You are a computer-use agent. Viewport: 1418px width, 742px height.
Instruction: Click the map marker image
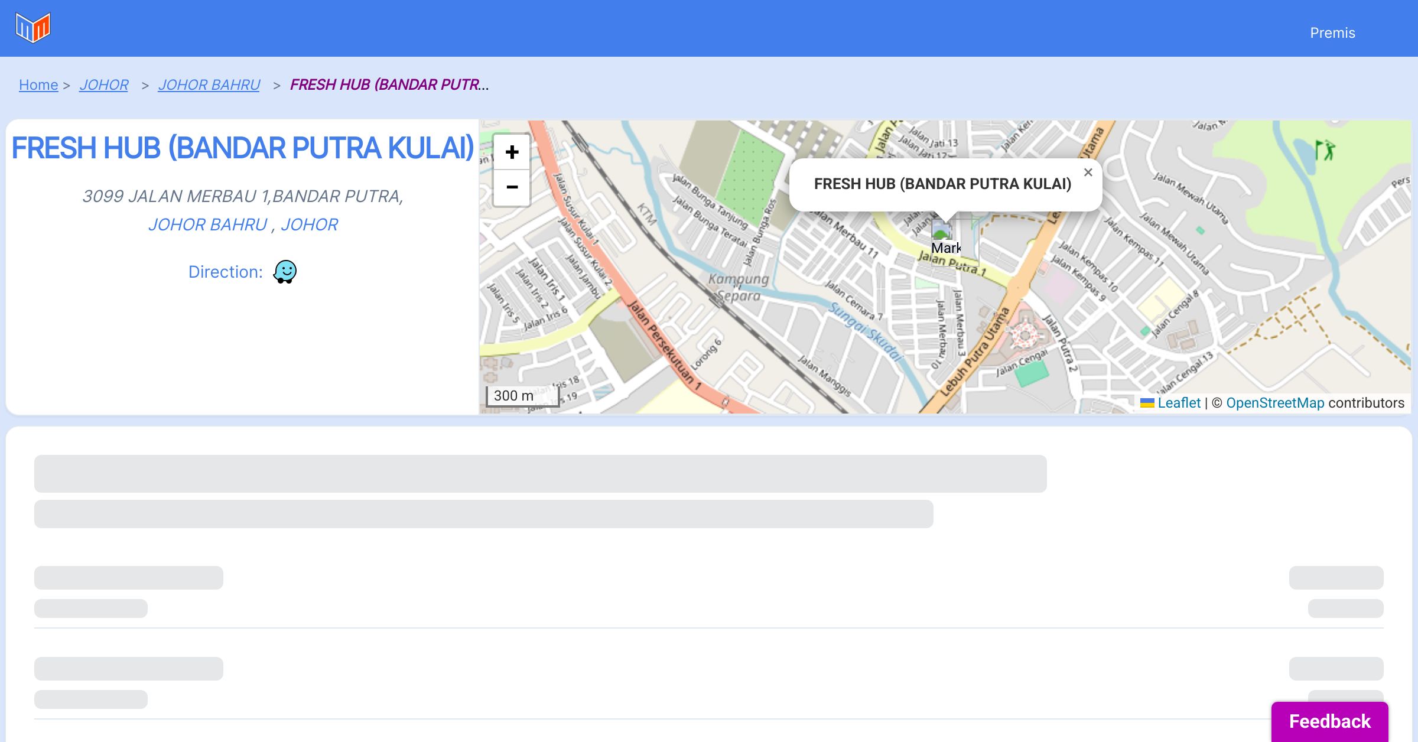tap(942, 230)
